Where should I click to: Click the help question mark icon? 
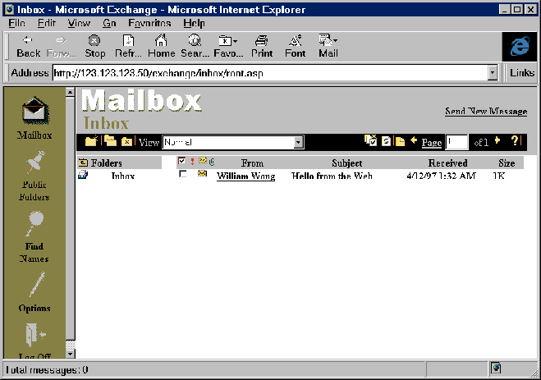point(515,141)
